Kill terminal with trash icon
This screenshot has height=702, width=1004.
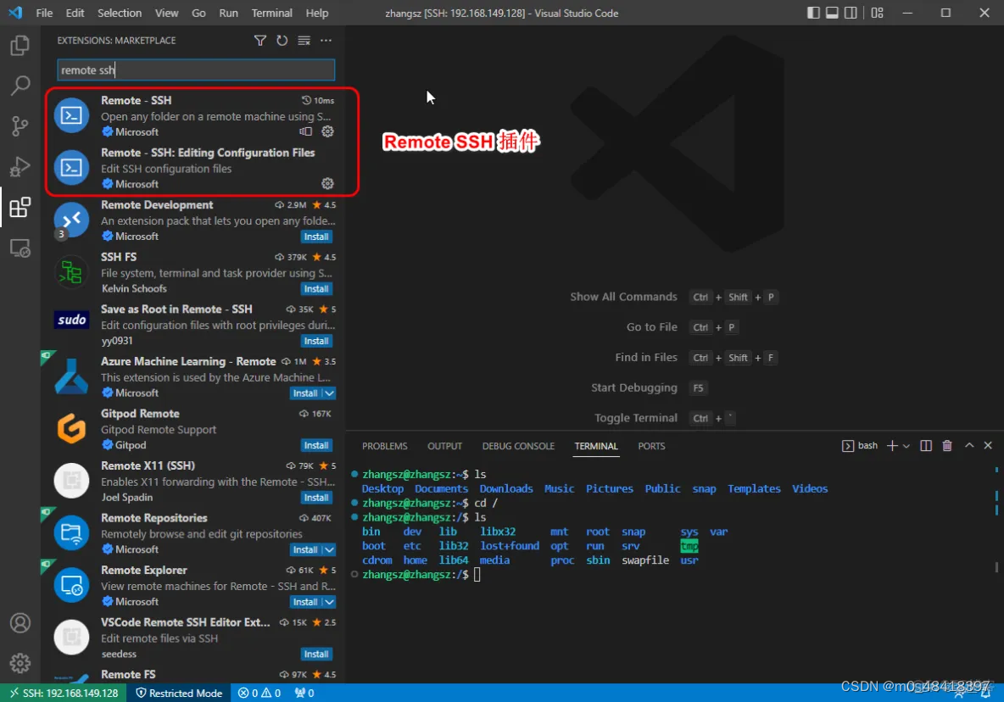[947, 445]
